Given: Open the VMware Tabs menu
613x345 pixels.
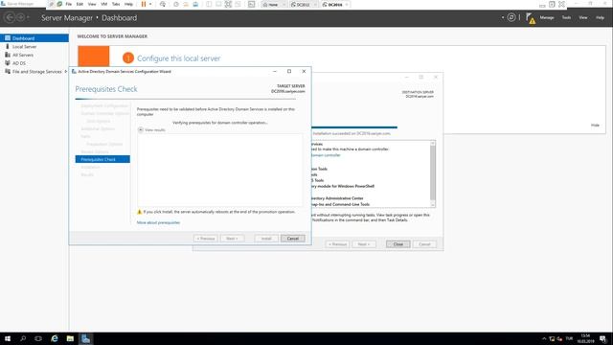Looking at the screenshot, I should pyautogui.click(x=116, y=4).
